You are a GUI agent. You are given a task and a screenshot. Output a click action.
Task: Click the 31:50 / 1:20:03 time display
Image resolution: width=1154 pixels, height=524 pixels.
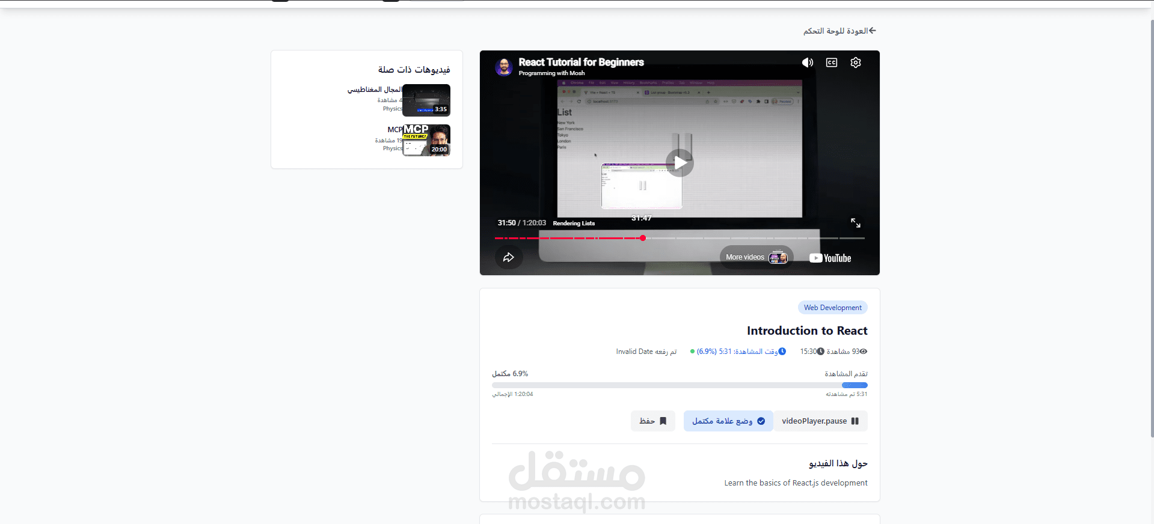(x=521, y=223)
